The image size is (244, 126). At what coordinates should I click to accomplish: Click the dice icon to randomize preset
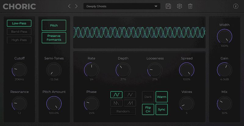[x=179, y=6]
